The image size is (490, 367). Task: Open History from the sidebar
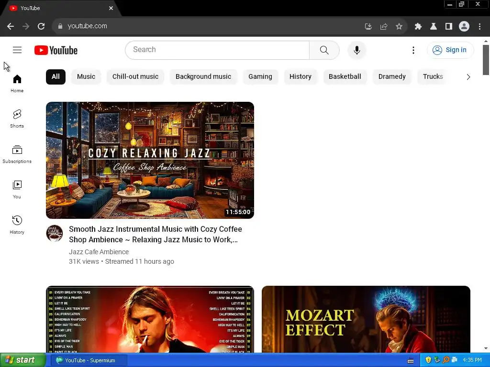point(17,225)
